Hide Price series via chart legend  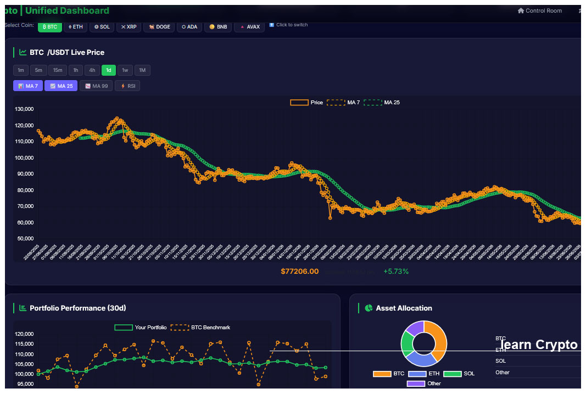pyautogui.click(x=306, y=102)
